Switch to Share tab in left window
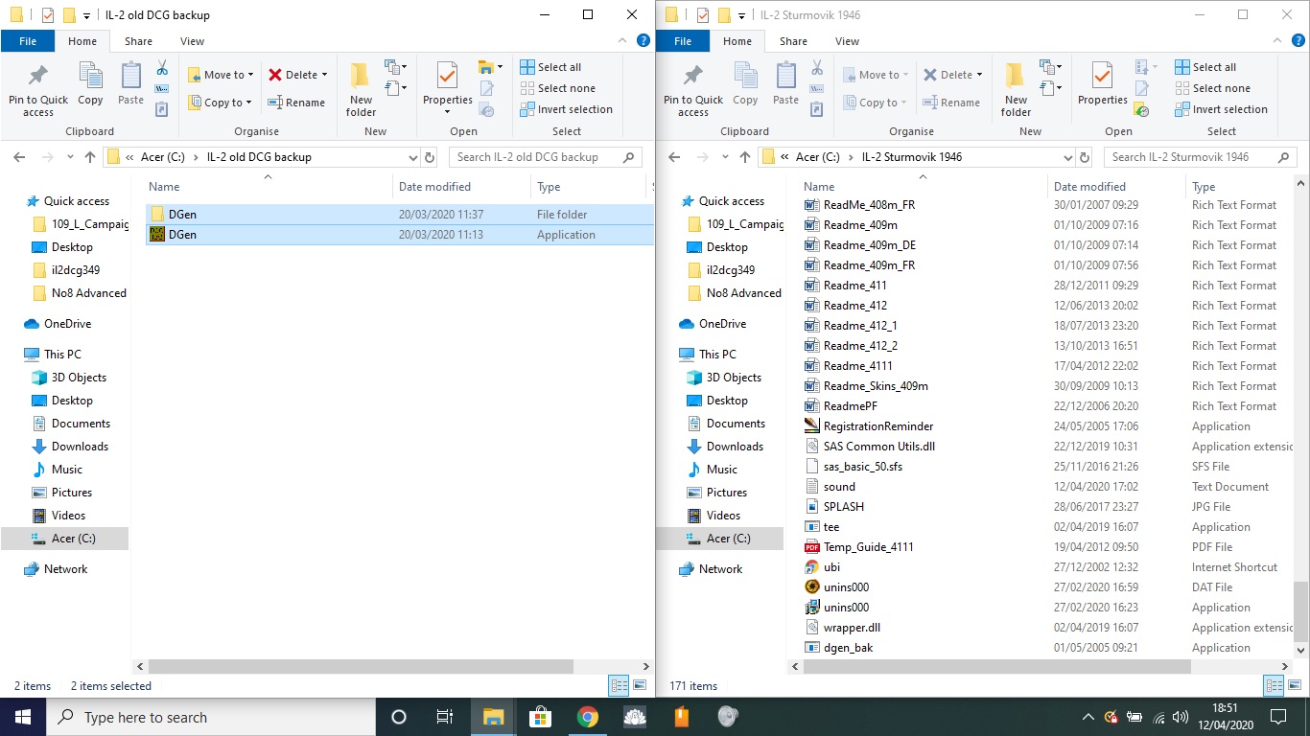 [138, 41]
